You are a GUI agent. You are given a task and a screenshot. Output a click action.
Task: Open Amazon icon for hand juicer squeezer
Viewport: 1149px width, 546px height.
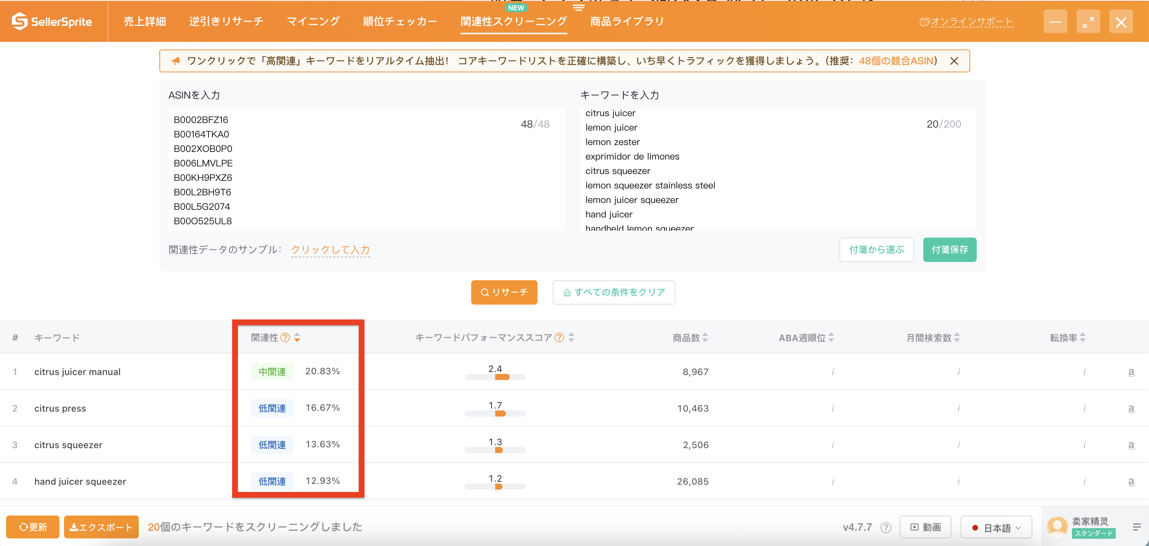1131,481
